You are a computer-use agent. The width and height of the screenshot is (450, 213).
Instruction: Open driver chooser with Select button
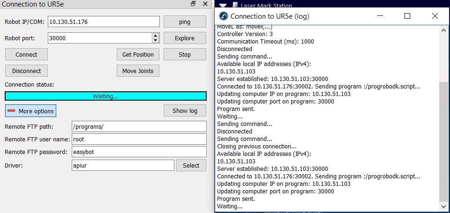[x=191, y=165]
